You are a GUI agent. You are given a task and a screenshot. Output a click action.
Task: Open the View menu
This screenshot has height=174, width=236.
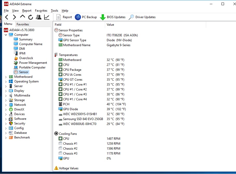point(15,11)
